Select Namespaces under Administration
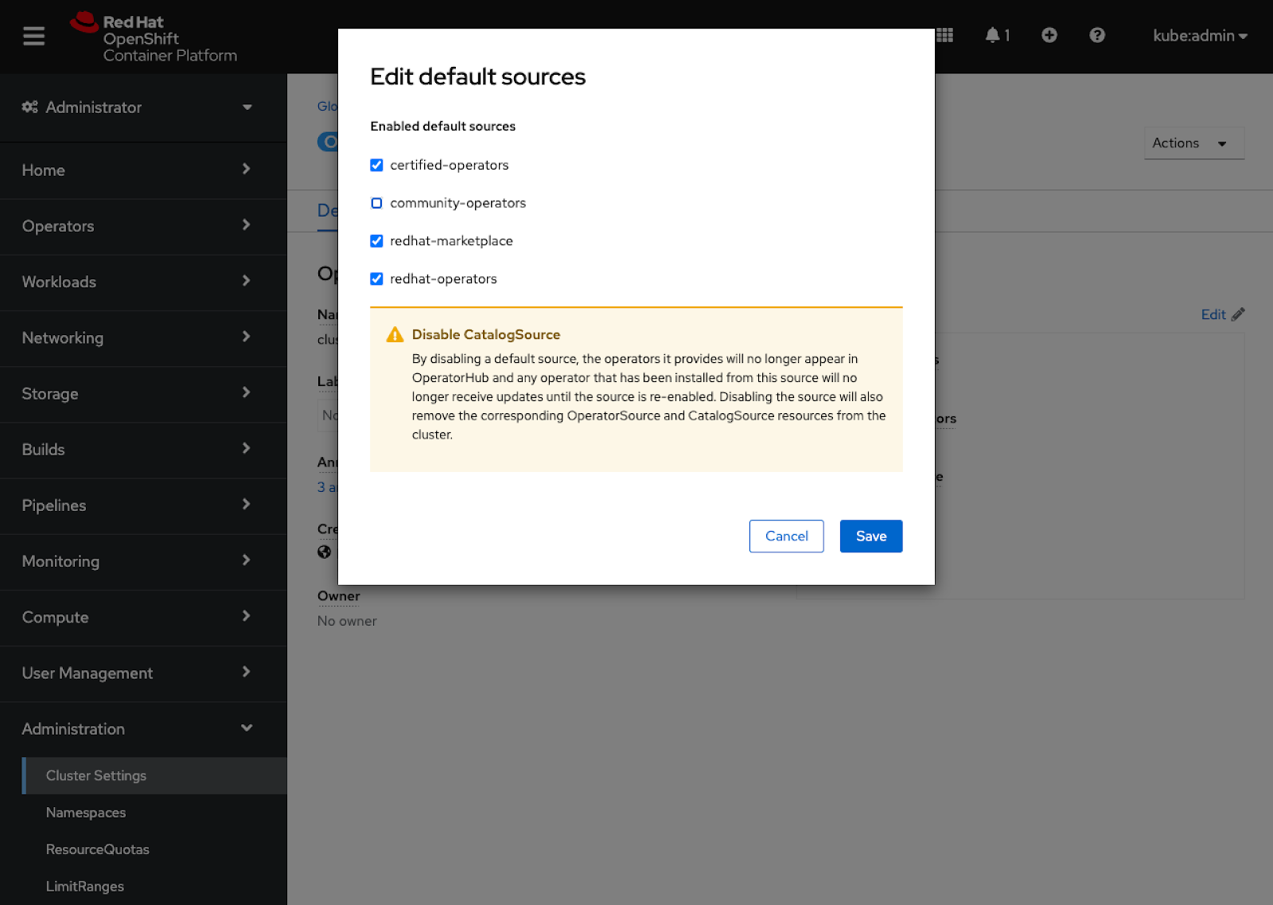The height and width of the screenshot is (905, 1273). 85,812
